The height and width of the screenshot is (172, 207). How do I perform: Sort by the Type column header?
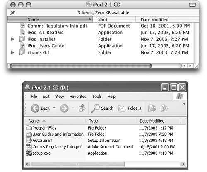pos(111,121)
